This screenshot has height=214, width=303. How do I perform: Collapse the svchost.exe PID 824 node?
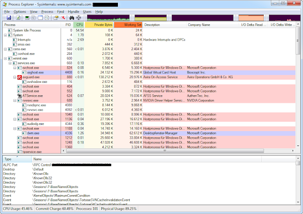pos(15,68)
